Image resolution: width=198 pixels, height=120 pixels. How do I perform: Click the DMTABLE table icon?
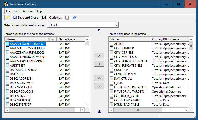click(7, 74)
